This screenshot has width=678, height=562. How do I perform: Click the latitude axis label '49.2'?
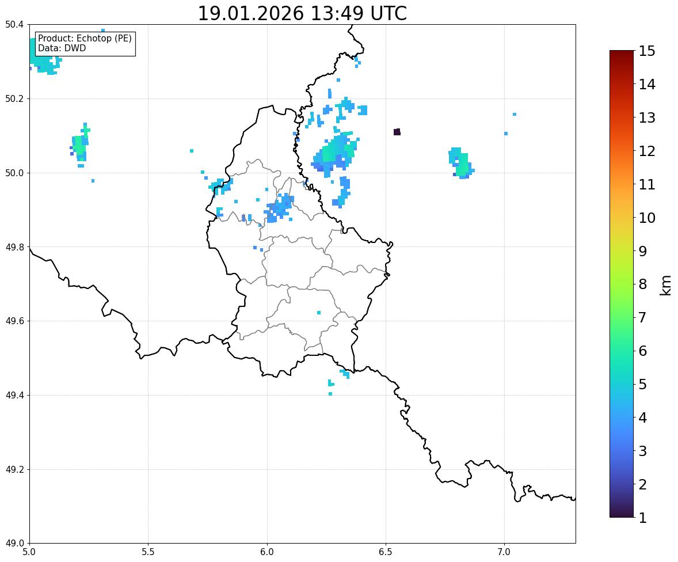[14, 469]
